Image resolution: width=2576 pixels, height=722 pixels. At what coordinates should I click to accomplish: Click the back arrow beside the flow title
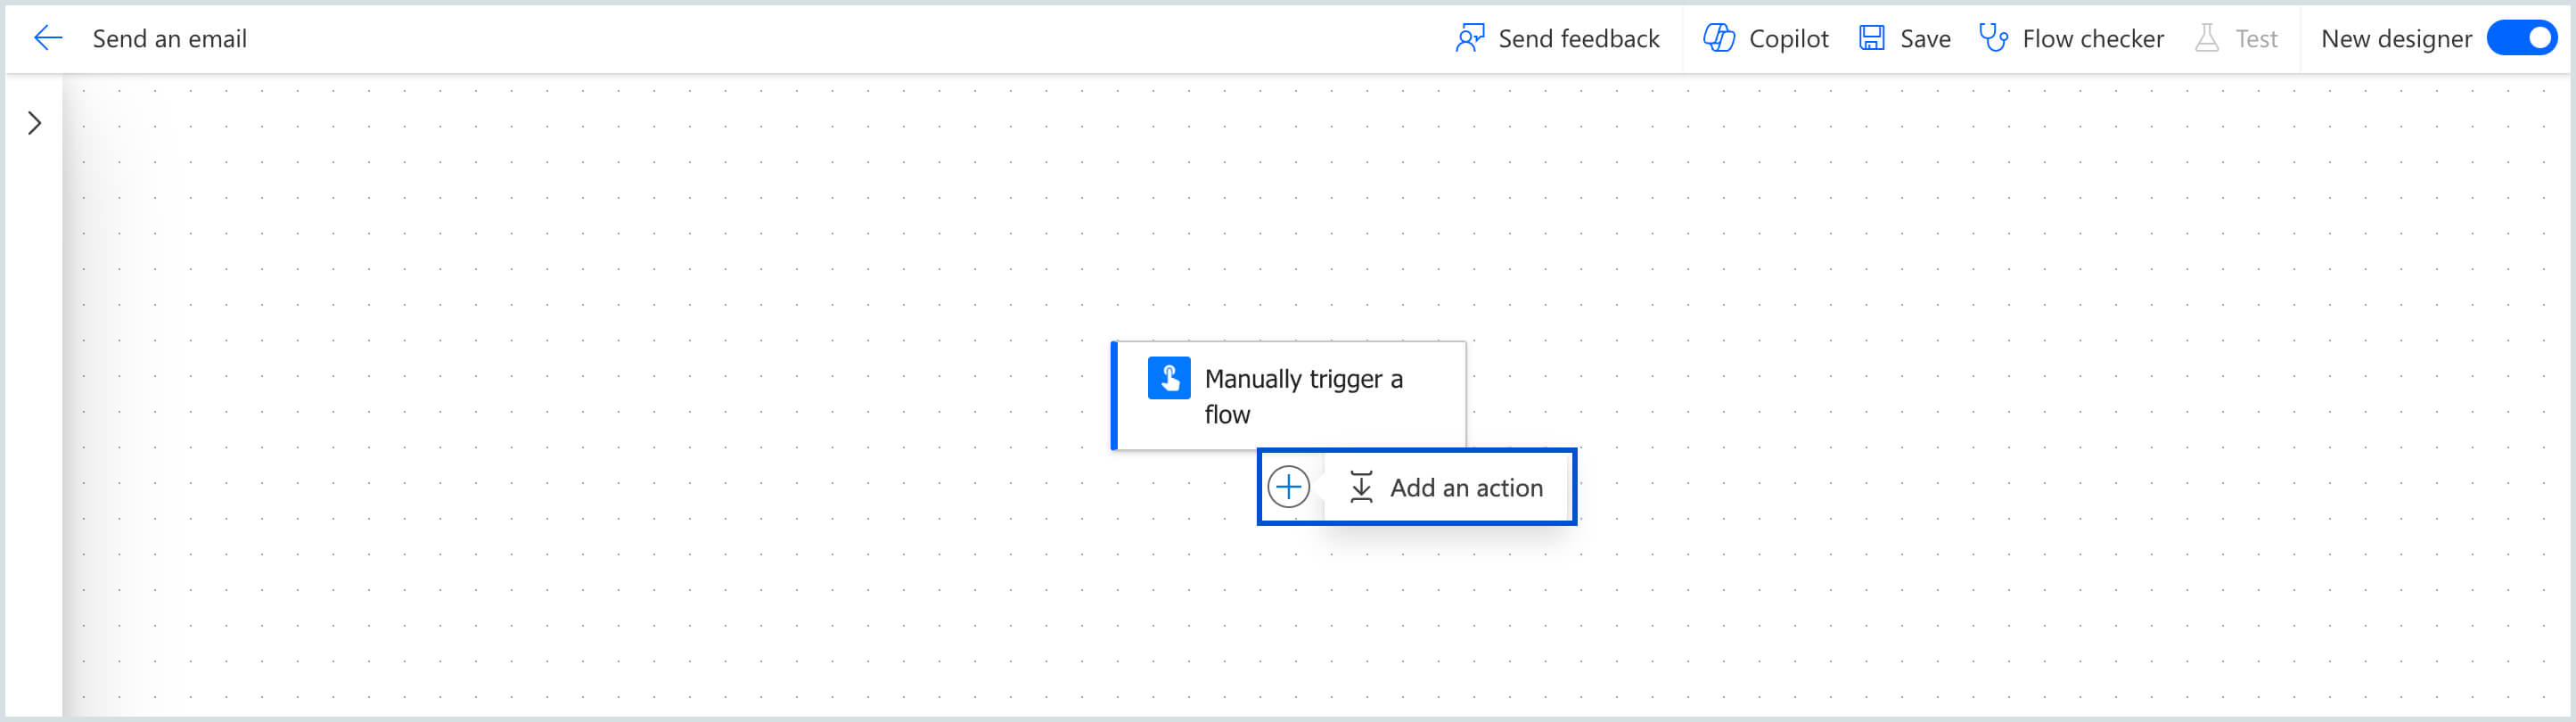[48, 39]
